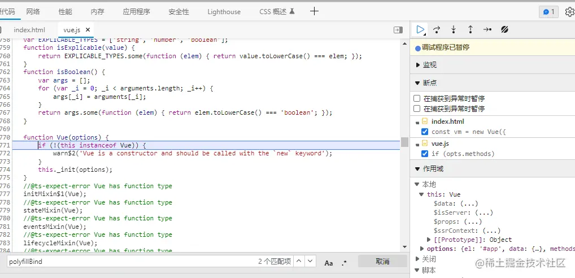The width and height of the screenshot is (575, 278).
Task: Click the function isBoolean() code line
Action: pyautogui.click(x=64, y=72)
